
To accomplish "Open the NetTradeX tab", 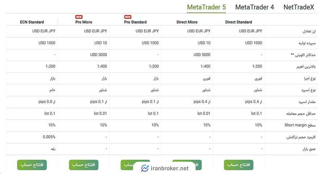I will pos(299,7).
